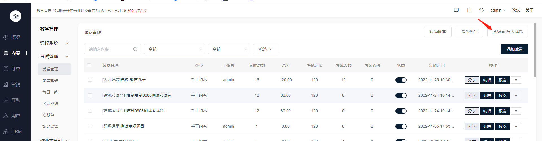Click the refresh icon in the header
This screenshot has height=141, width=542.
481,10
